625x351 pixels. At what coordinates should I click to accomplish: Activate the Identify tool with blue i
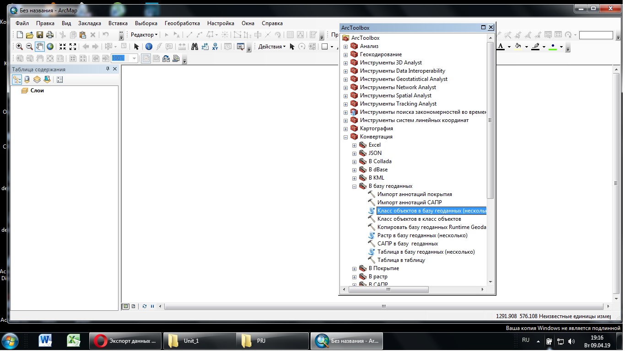[x=149, y=47]
